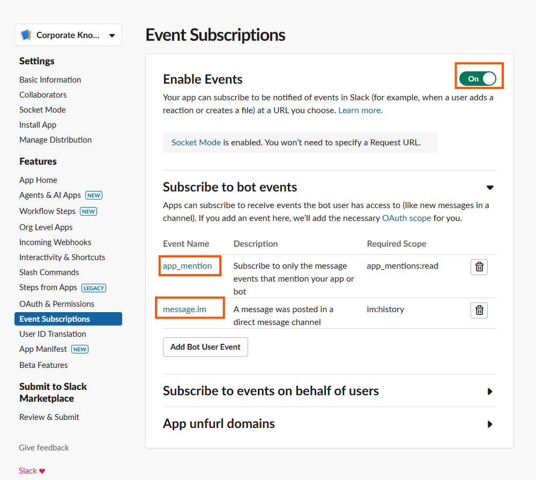536x480 pixels.
Task: Click the Slack heart footer link
Action: tap(32, 471)
